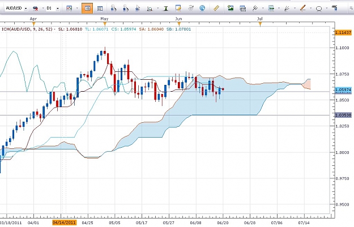
Task: Click the 1.03538 price level label
Action: (343, 115)
